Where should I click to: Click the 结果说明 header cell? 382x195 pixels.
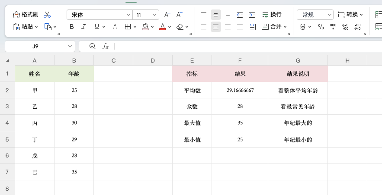tap(298, 74)
